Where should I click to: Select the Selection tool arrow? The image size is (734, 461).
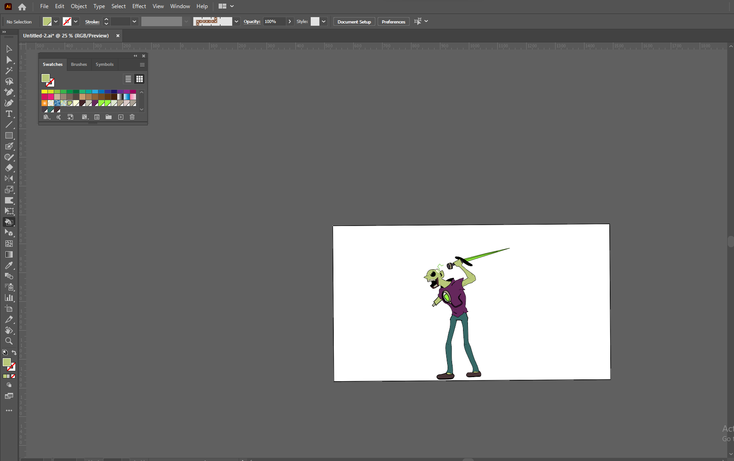tap(9, 49)
